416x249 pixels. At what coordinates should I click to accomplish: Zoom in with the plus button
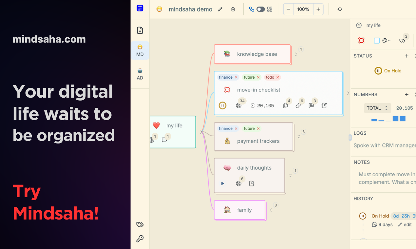coord(318,9)
